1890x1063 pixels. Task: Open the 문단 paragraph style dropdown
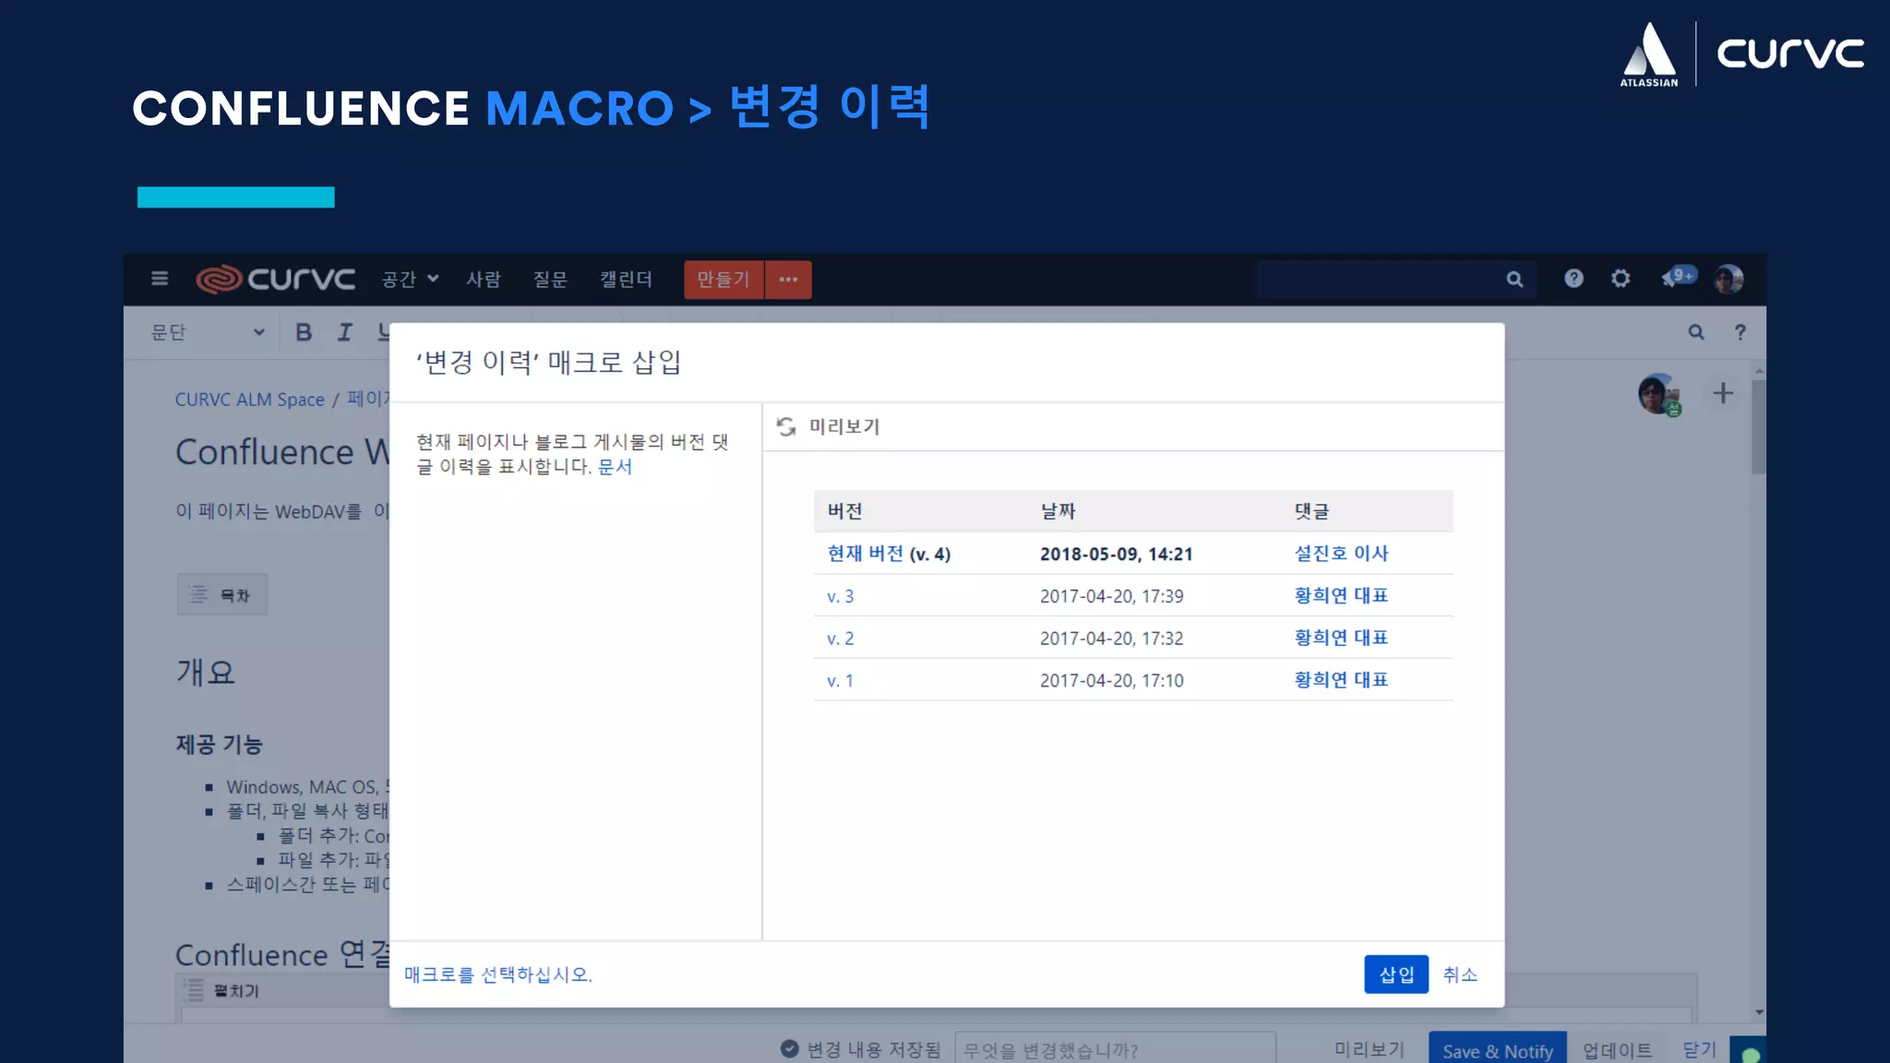208,332
